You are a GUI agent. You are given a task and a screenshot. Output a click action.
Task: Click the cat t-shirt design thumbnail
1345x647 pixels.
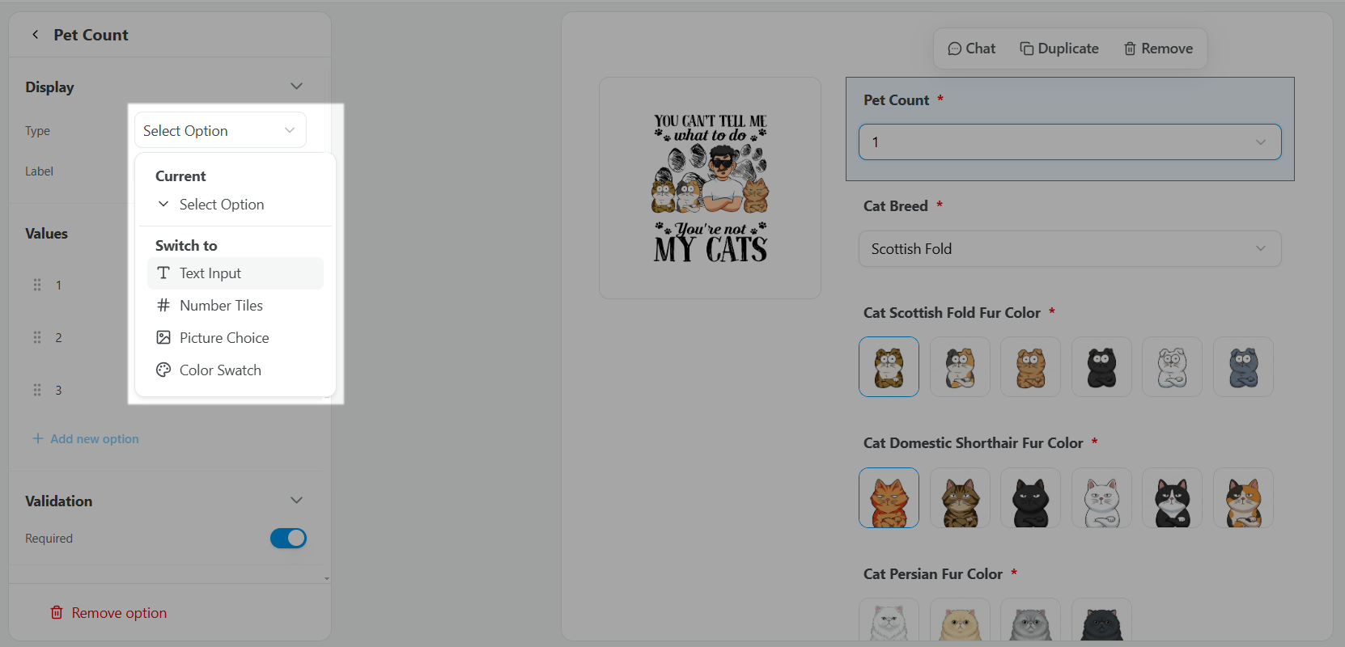[x=711, y=188]
